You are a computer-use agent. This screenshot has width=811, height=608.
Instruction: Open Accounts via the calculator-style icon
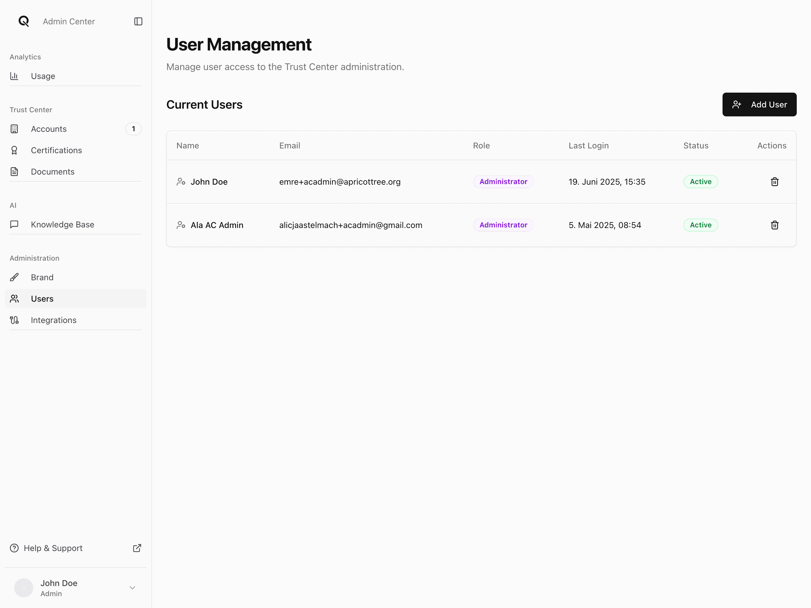tap(14, 129)
